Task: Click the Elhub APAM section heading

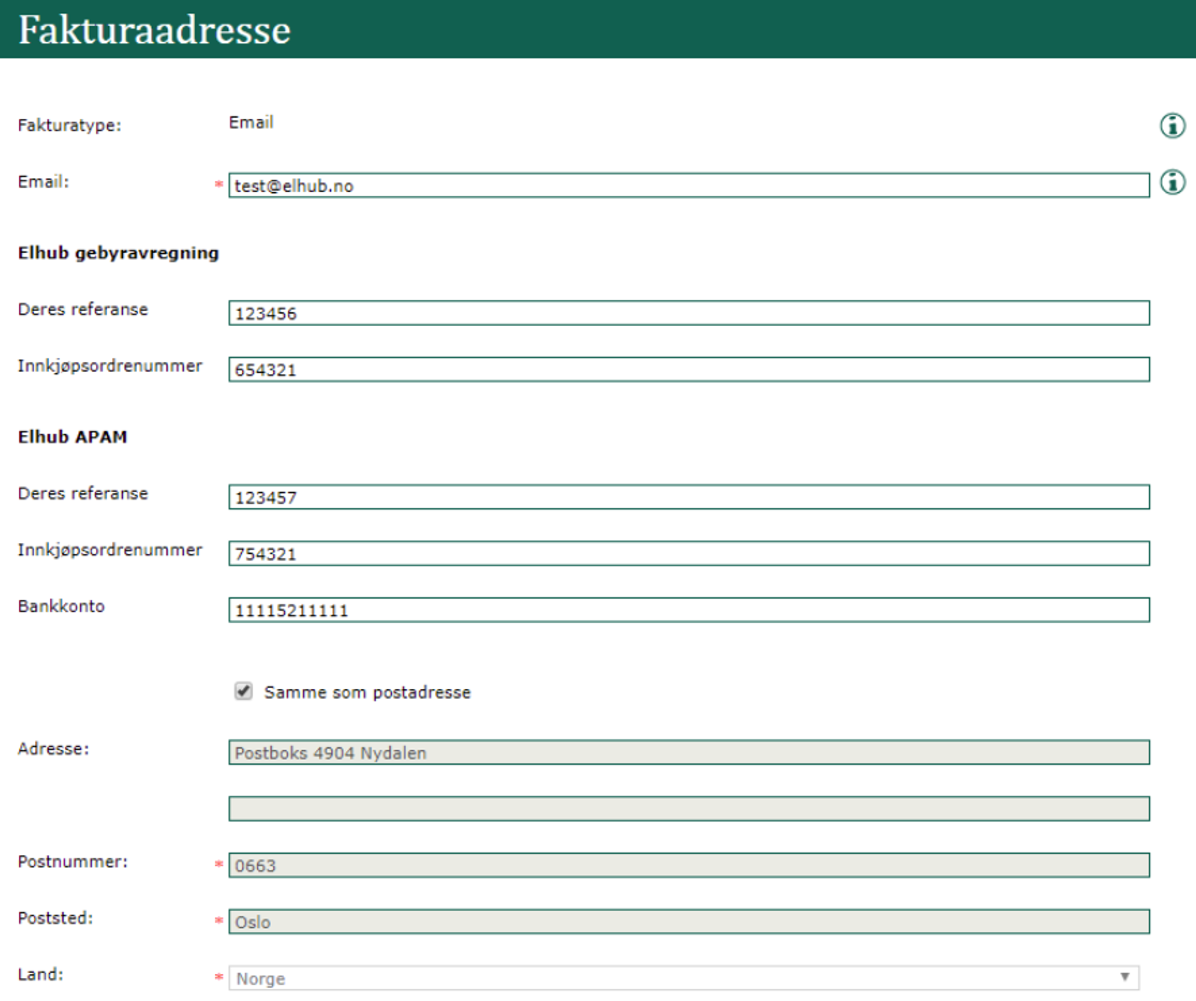Action: click(x=72, y=437)
